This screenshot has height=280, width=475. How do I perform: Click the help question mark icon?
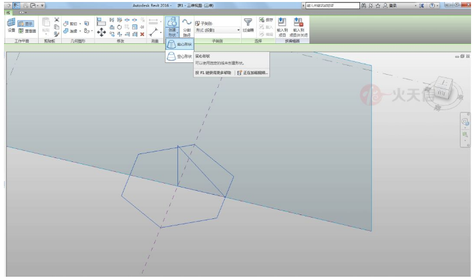(x=434, y=5)
